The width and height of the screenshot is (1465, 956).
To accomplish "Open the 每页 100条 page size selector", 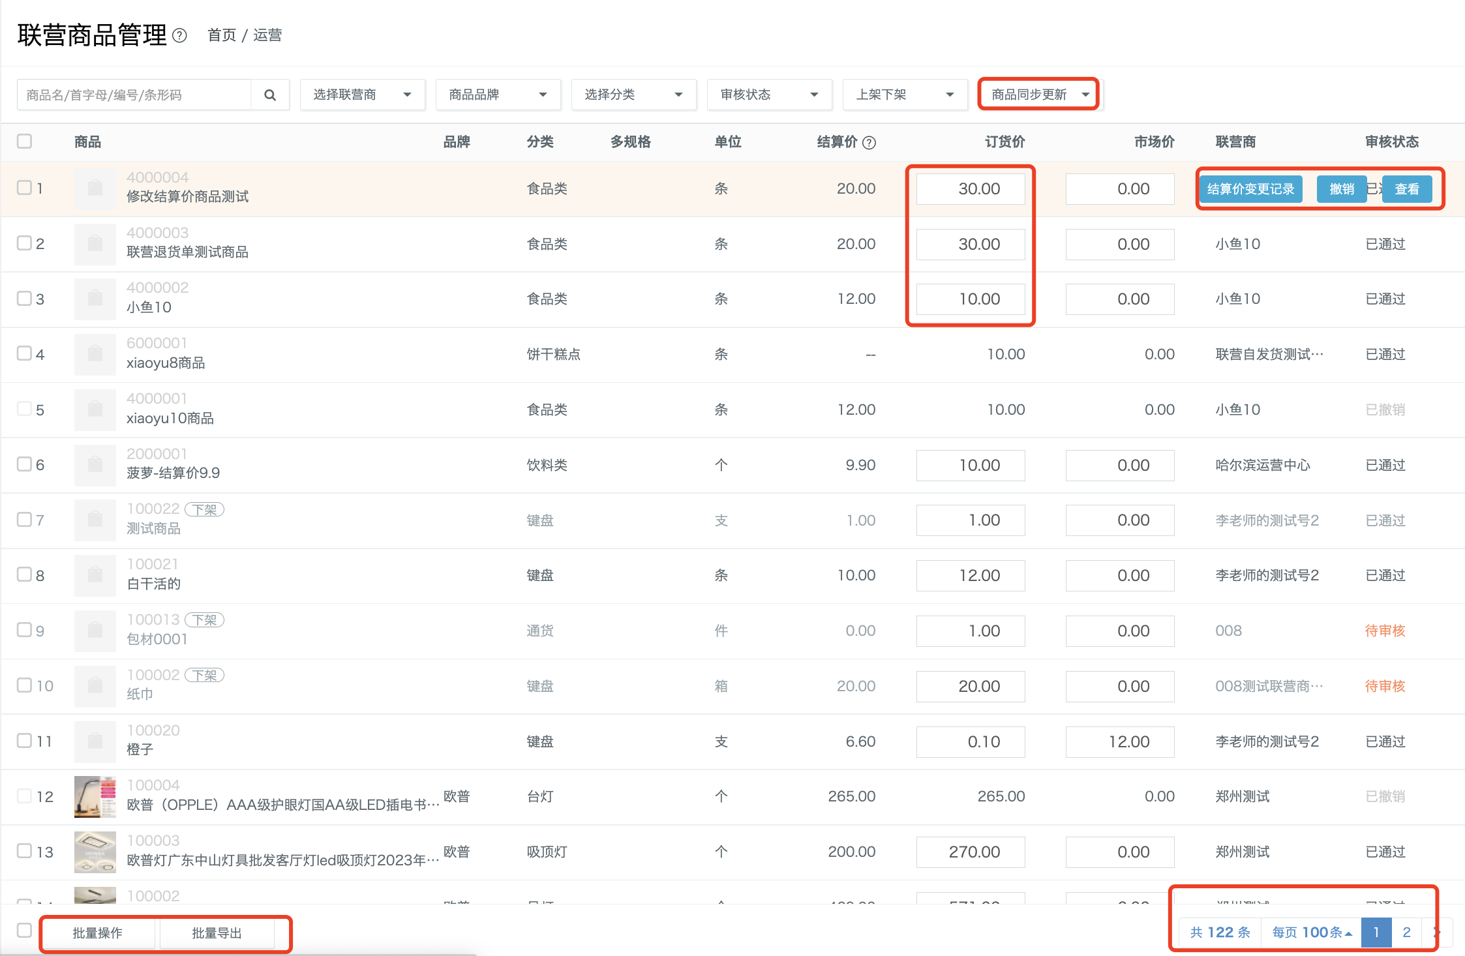I will point(1311,933).
